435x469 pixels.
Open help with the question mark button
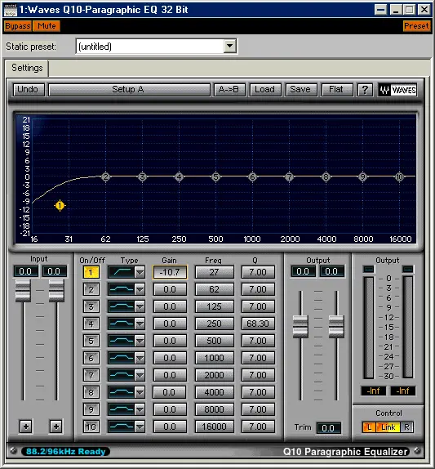point(365,90)
